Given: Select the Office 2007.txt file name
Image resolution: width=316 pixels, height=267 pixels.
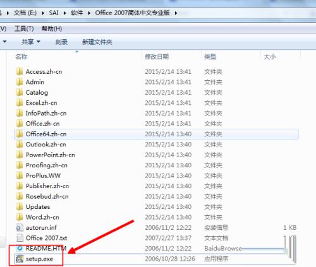Looking at the screenshot, I should 46,238.
